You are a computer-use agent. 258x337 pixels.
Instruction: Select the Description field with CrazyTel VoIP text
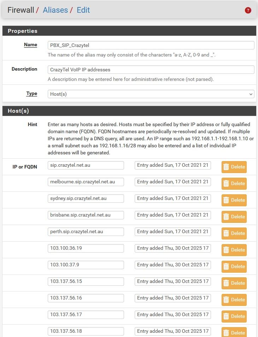click(151, 69)
